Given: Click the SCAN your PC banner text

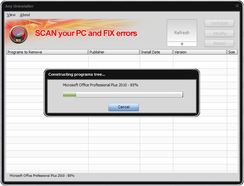Looking at the screenshot, I should (x=86, y=33).
